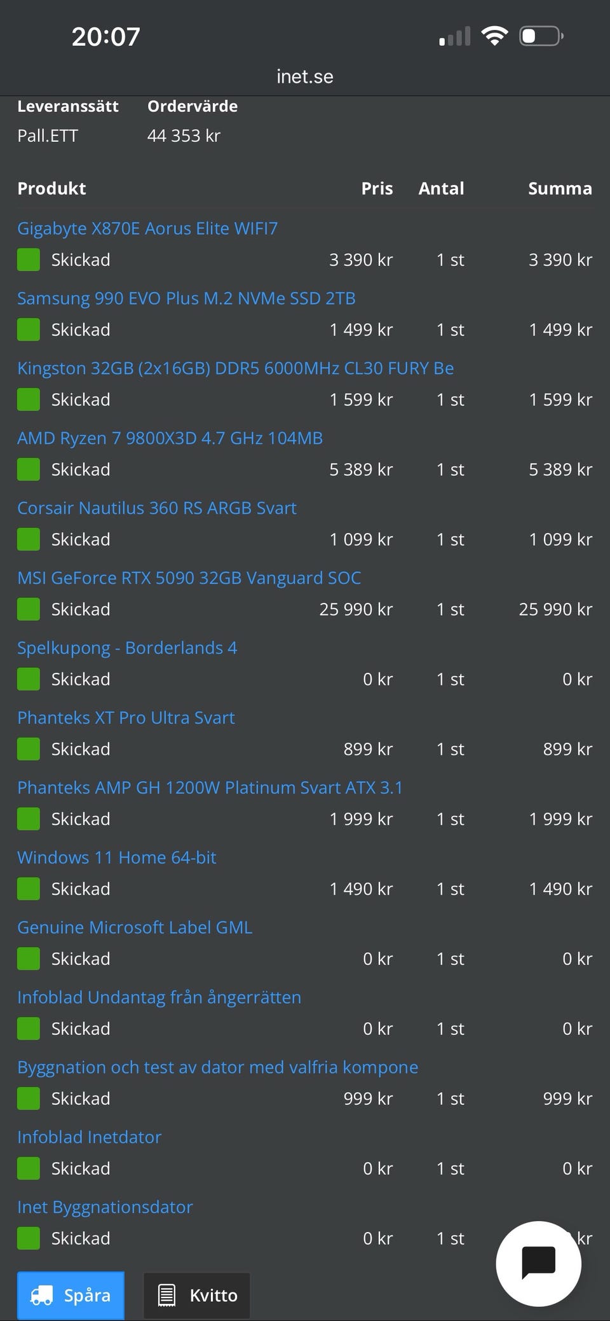The height and width of the screenshot is (1321, 610).
Task: Click the Spåra tracking button
Action: 71,1295
